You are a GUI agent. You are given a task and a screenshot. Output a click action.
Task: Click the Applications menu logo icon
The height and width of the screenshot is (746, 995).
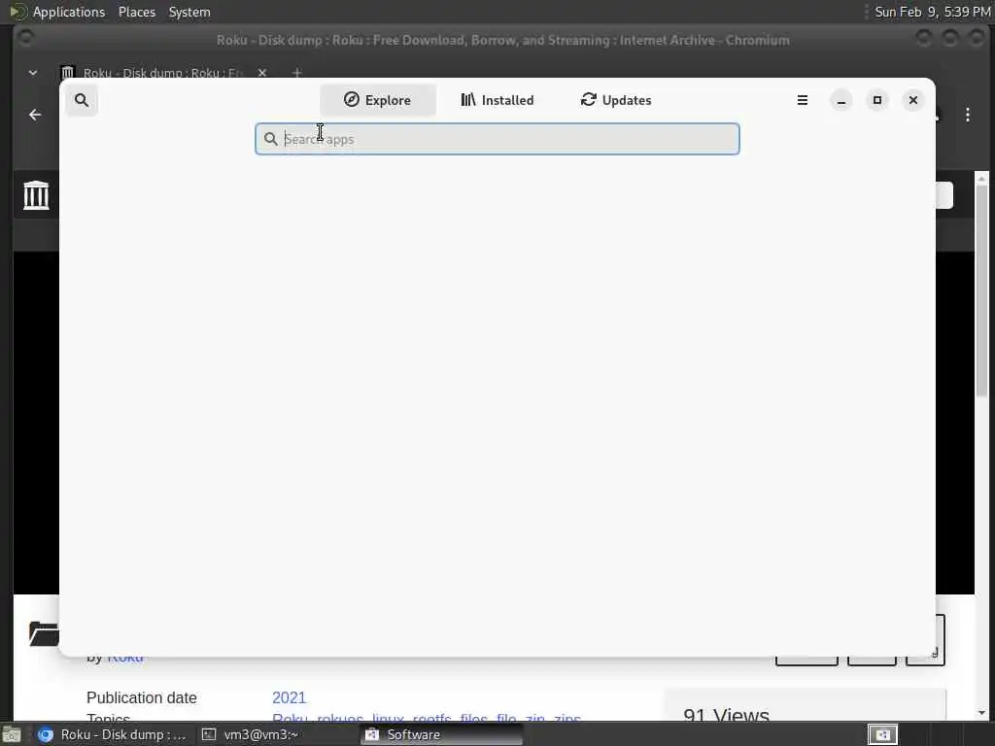[17, 12]
